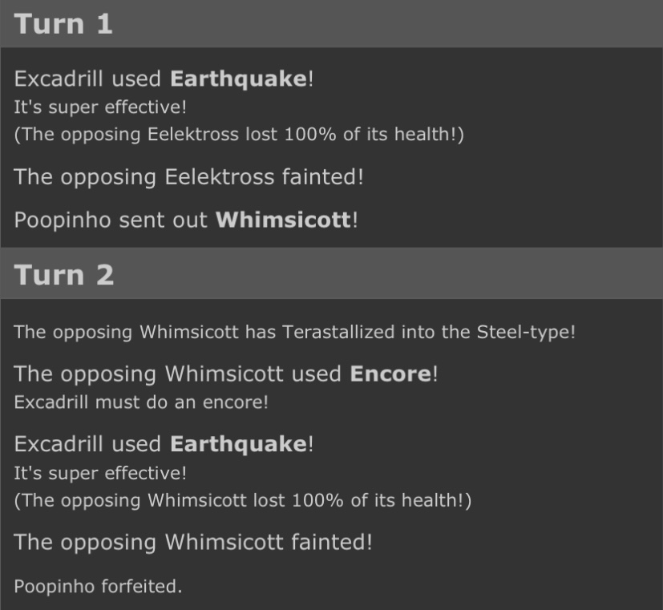This screenshot has height=610, width=663.
Task: Click second 'It's super effective!' message
Action: click(100, 473)
